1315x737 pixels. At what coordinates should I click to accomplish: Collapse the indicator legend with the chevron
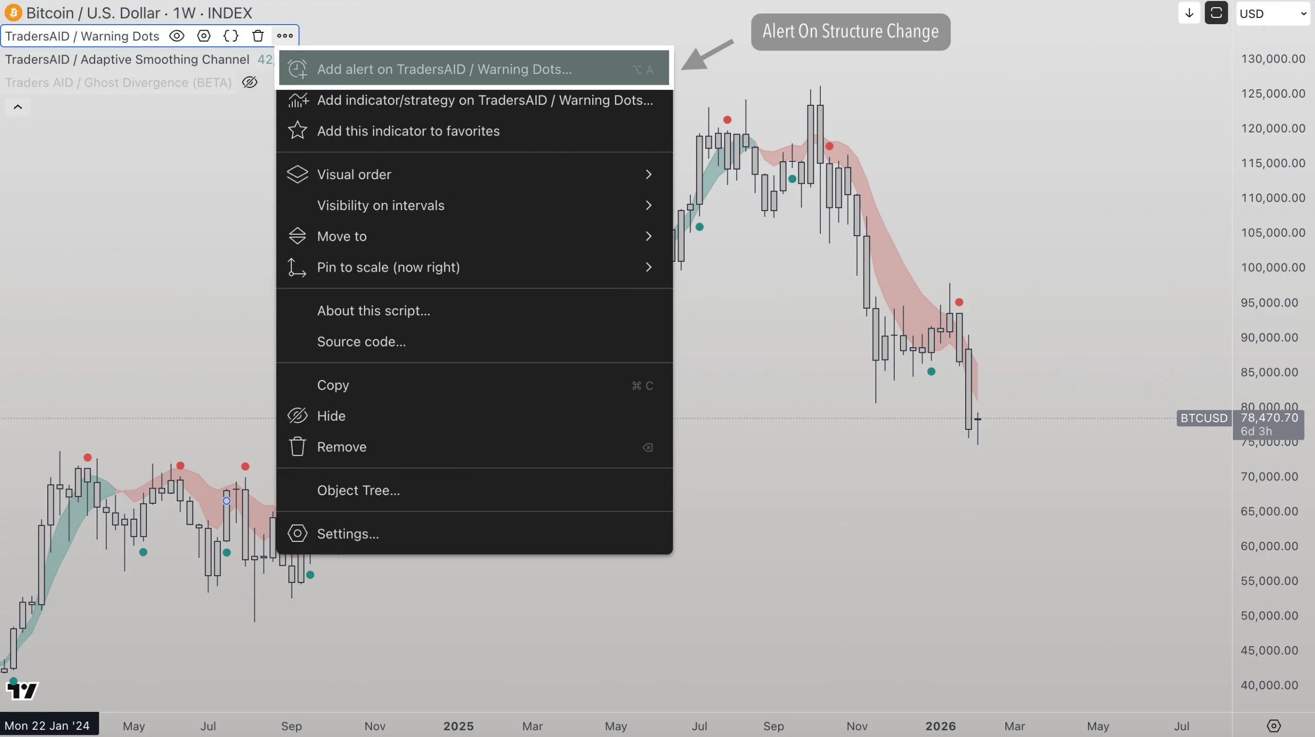point(17,107)
